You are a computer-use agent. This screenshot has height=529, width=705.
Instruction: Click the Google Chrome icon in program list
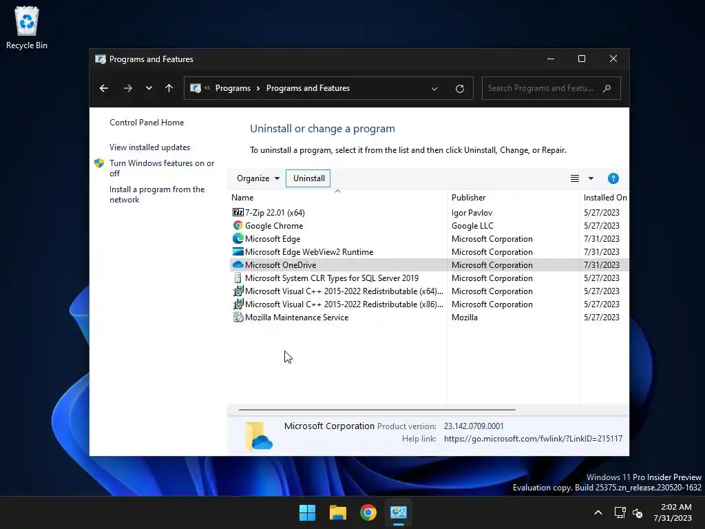238,225
